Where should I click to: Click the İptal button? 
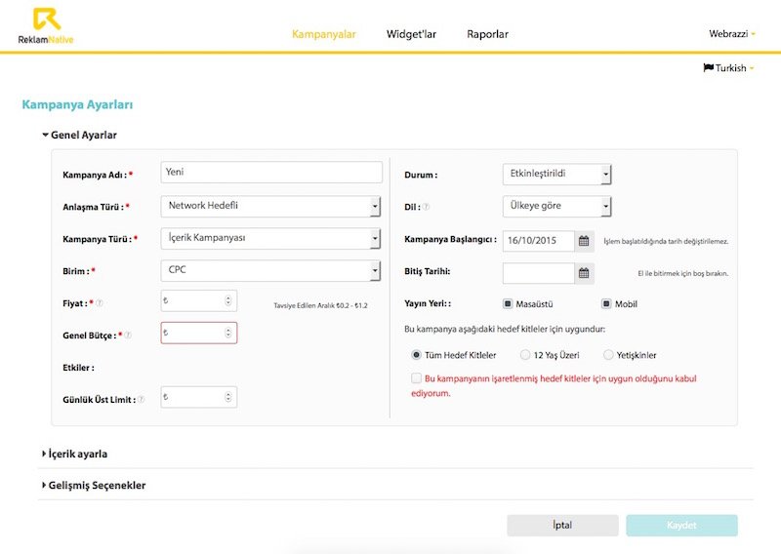[562, 525]
